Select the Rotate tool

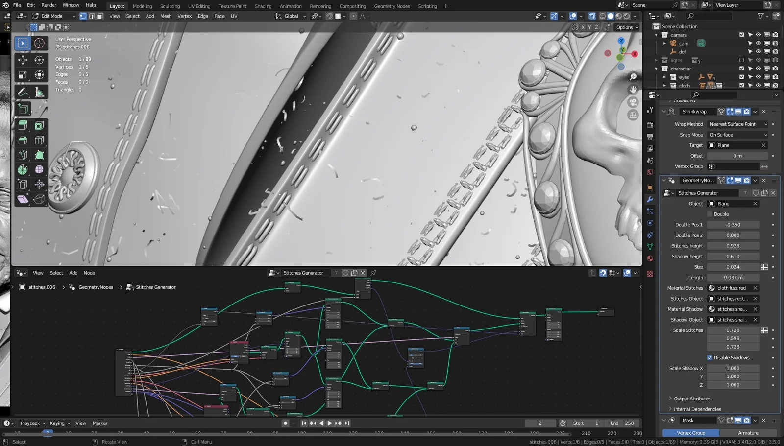39,60
